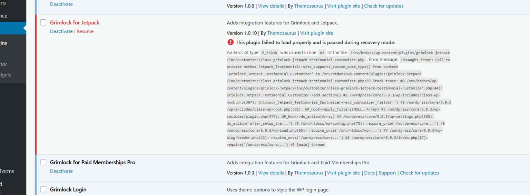Open Themosaurus author link in Jetpack row
Image resolution: width=530 pixels, height=195 pixels.
pyautogui.click(x=282, y=33)
